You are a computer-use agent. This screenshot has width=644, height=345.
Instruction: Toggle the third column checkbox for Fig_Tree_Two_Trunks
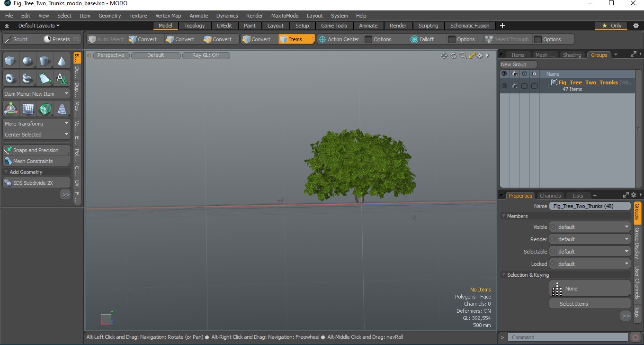coord(524,86)
